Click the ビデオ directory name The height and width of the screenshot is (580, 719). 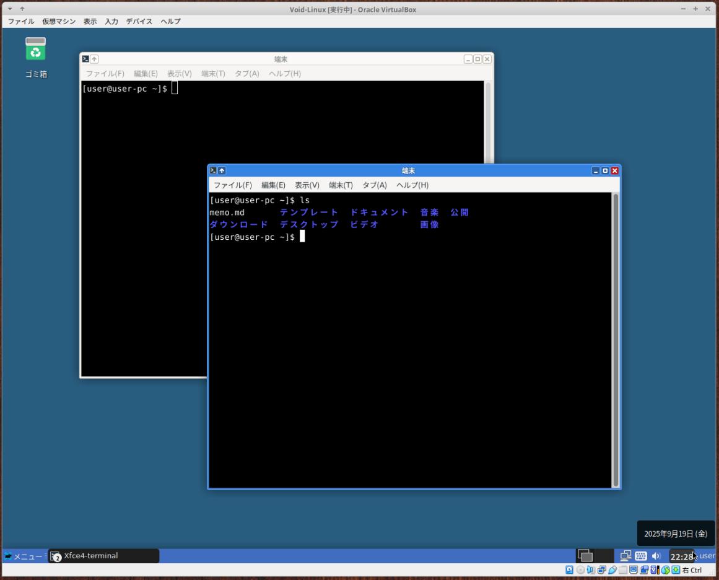[364, 224]
